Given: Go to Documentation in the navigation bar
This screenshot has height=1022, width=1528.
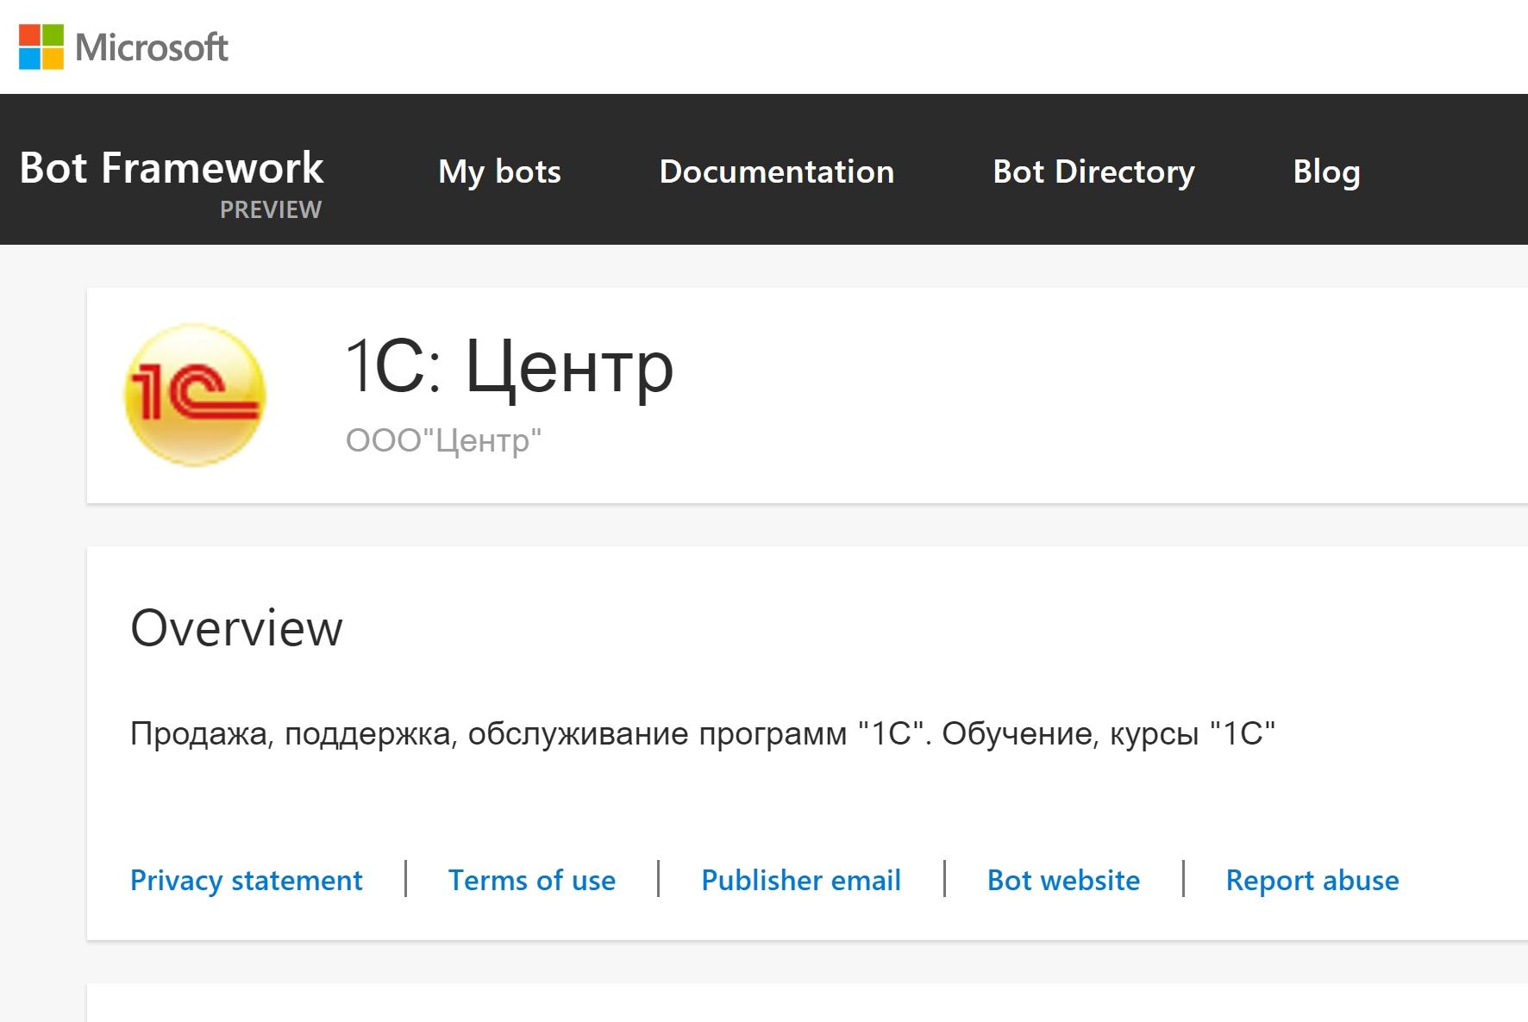Looking at the screenshot, I should pos(776,171).
